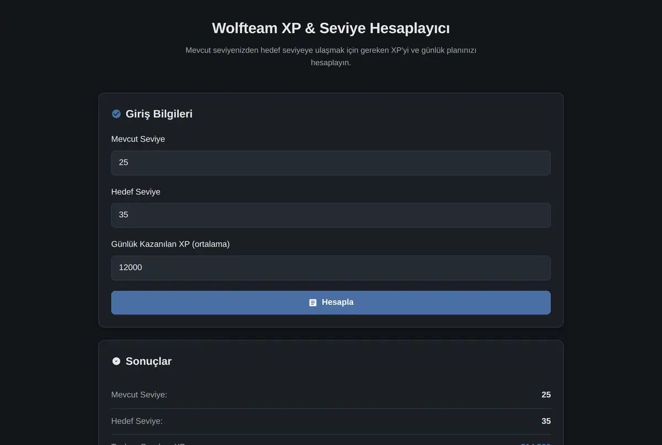Edit the Günlük Kazanılan XP field
This screenshot has width=662, height=445.
tap(331, 268)
